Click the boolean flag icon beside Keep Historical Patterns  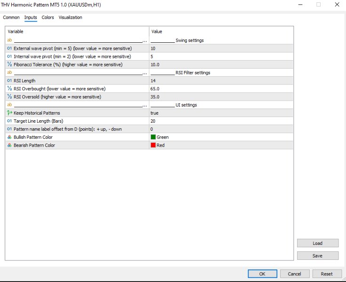click(9, 113)
